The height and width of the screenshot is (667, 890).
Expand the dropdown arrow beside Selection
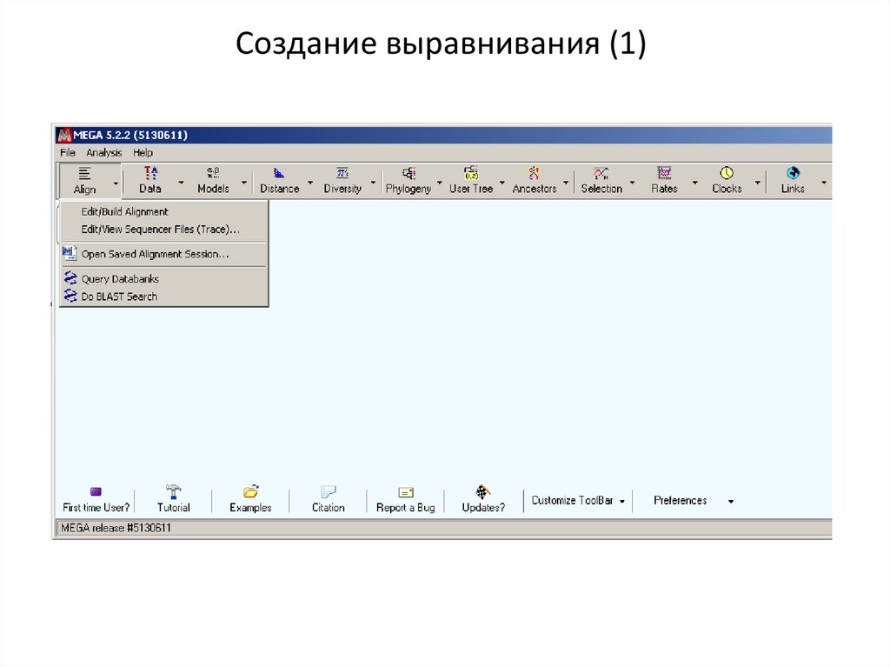(x=632, y=183)
